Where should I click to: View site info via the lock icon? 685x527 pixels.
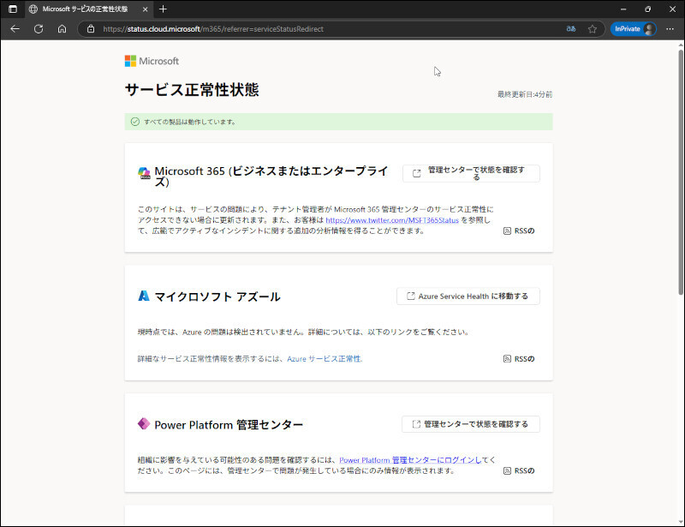(x=91, y=29)
